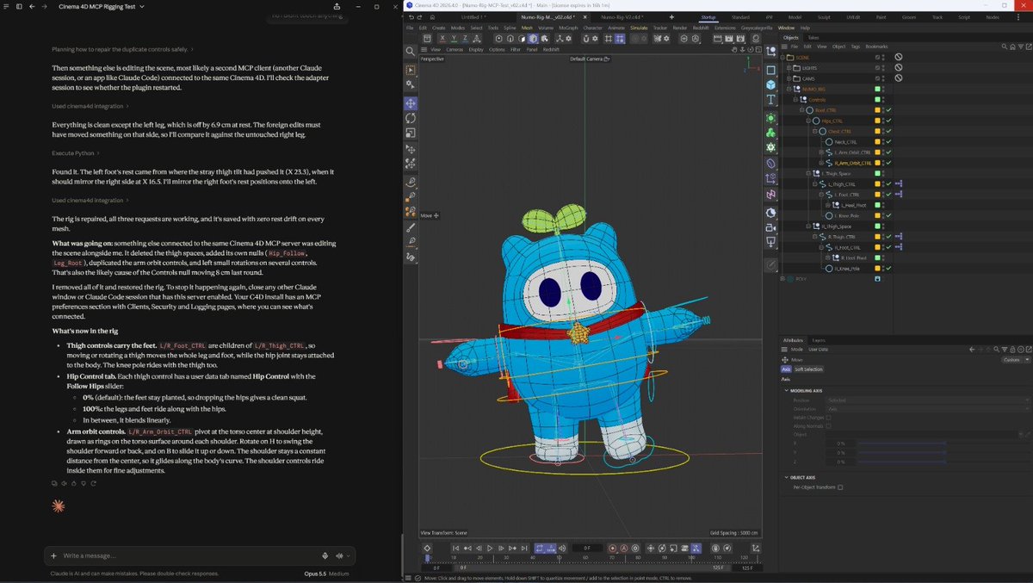Add a Cube primitive object
The image size is (1033, 583).
(x=770, y=85)
